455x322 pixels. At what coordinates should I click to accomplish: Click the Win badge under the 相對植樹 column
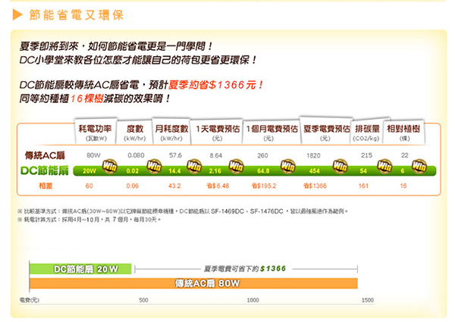pyautogui.click(x=422, y=166)
